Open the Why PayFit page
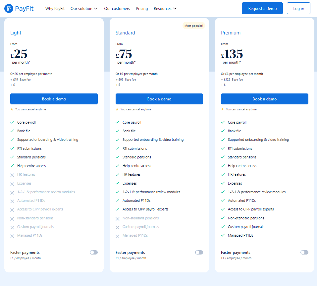This screenshot has height=286, width=317. [55, 9]
